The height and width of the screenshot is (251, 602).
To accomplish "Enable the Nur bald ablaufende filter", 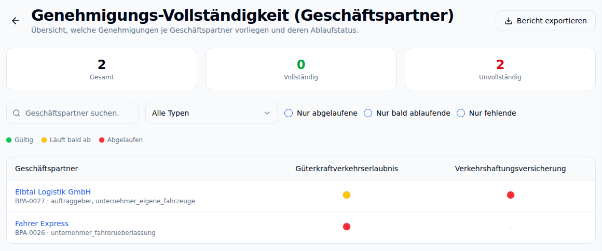I will (368, 113).
